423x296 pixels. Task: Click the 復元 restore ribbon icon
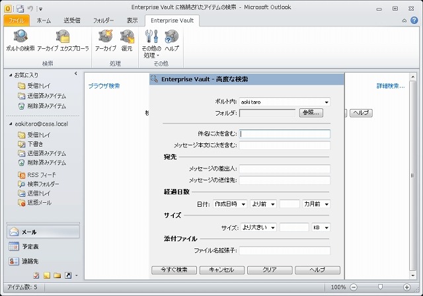[127, 41]
